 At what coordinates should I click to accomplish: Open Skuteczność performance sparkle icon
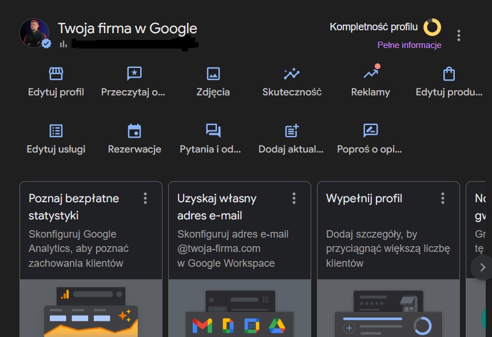[x=292, y=74]
